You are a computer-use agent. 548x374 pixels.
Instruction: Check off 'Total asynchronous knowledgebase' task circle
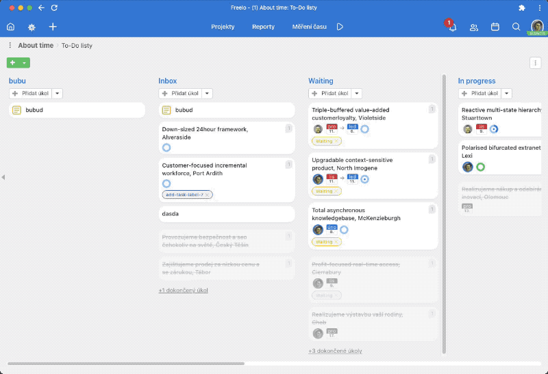coord(344,230)
